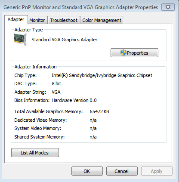Click the UAC shield icon on Properties

click(x=123, y=53)
